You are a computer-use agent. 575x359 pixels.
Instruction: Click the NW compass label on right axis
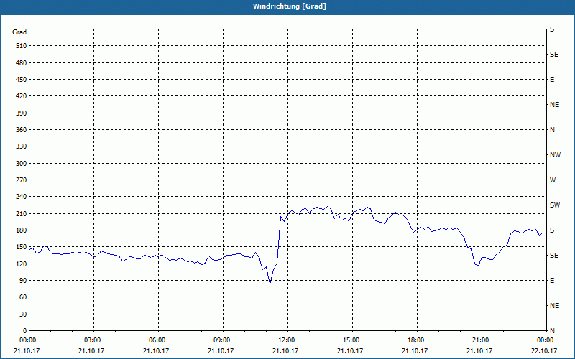click(555, 155)
